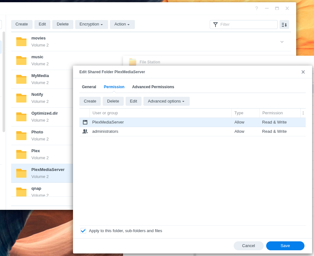Click the Optimized.dir folder icon
Viewport: 314px width, 256px height.
click(x=21, y=117)
